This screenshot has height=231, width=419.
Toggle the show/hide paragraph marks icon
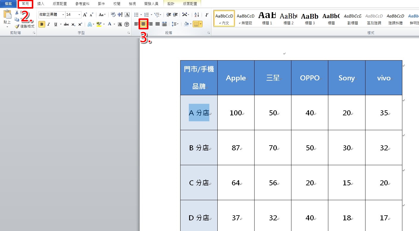207,15
